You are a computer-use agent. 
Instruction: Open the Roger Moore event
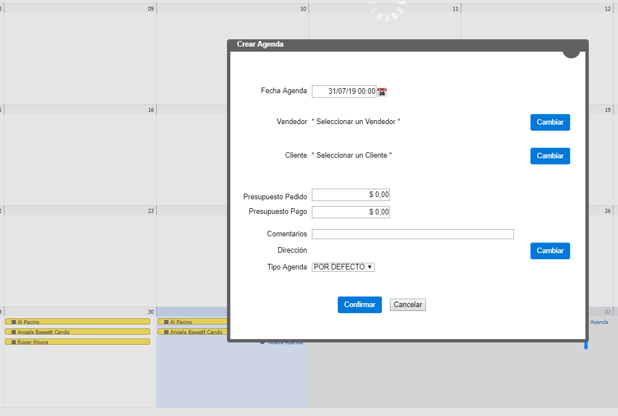pyautogui.click(x=78, y=342)
